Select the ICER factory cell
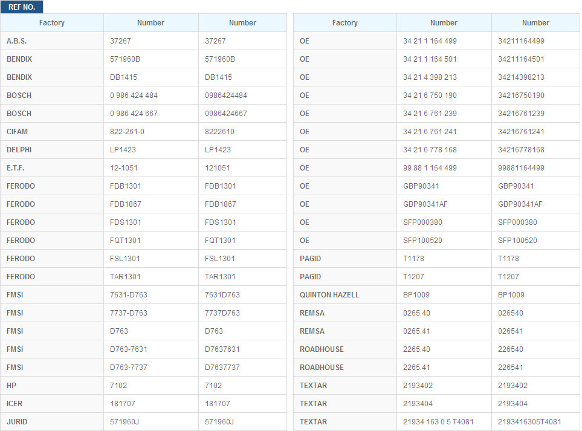582x431 pixels. (x=15, y=404)
